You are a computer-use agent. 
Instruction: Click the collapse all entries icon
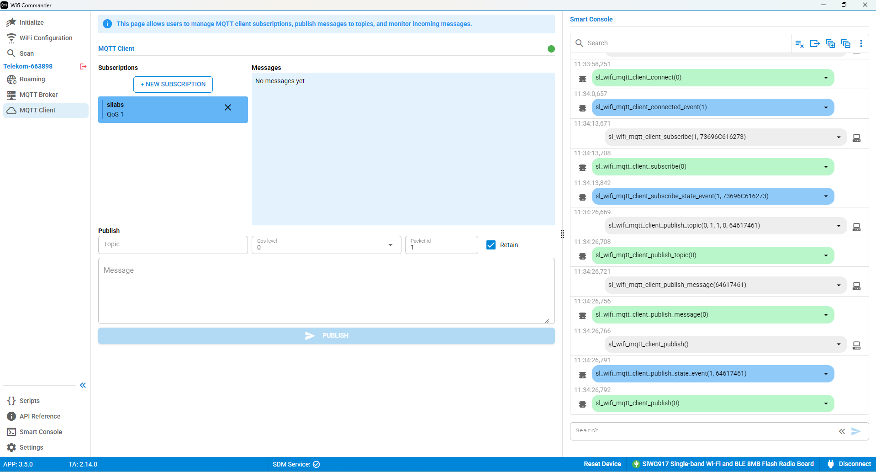(x=846, y=43)
